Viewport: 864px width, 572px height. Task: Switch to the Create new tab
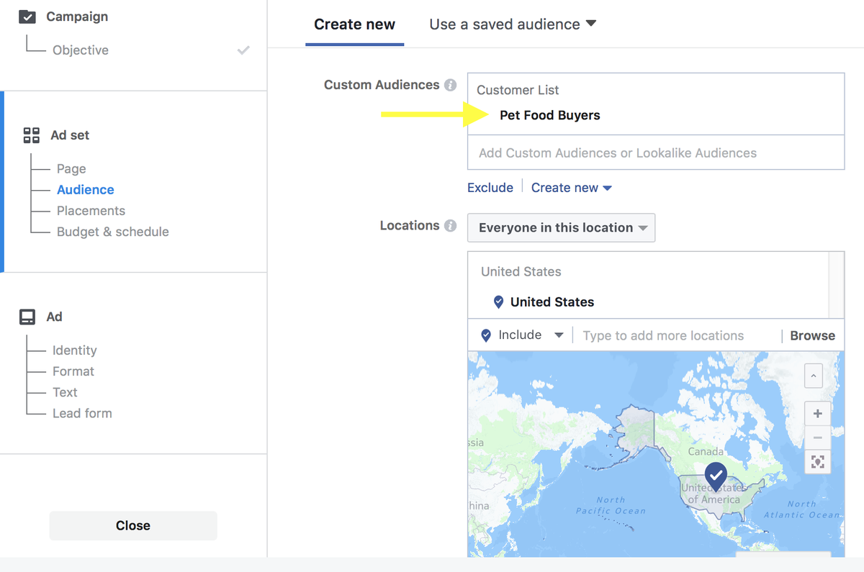click(354, 24)
